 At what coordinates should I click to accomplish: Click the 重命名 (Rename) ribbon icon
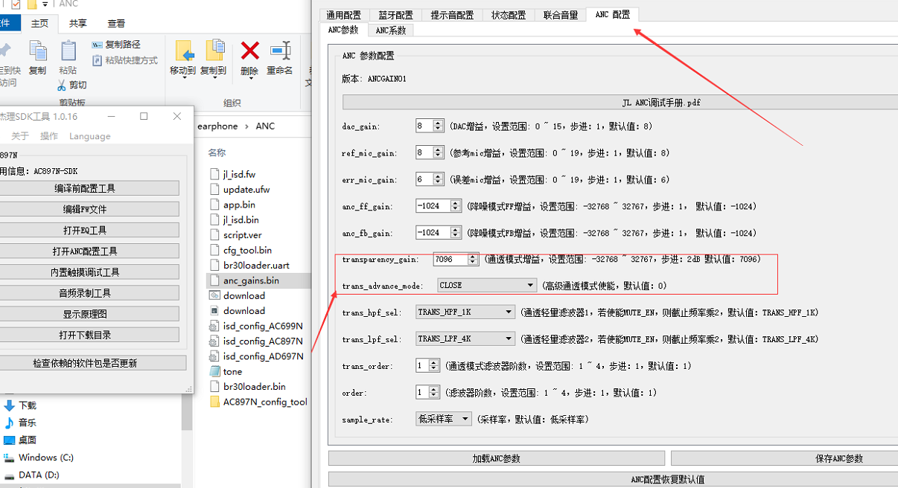[280, 51]
